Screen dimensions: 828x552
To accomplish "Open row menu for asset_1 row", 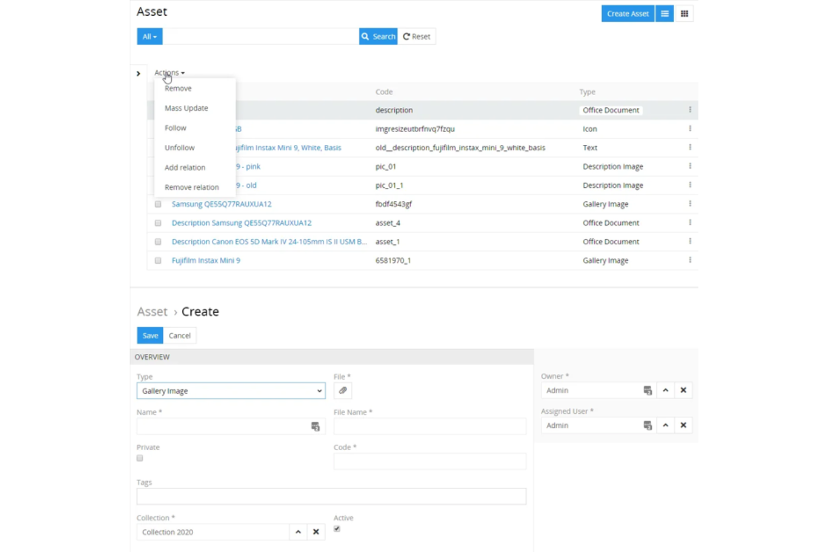I will pos(690,242).
